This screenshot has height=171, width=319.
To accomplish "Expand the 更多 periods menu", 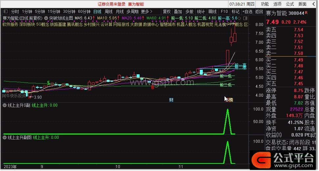I will click(147, 12).
